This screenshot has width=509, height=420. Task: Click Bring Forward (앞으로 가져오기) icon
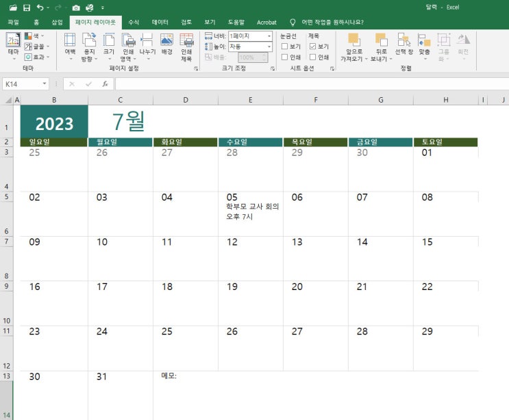coord(353,40)
